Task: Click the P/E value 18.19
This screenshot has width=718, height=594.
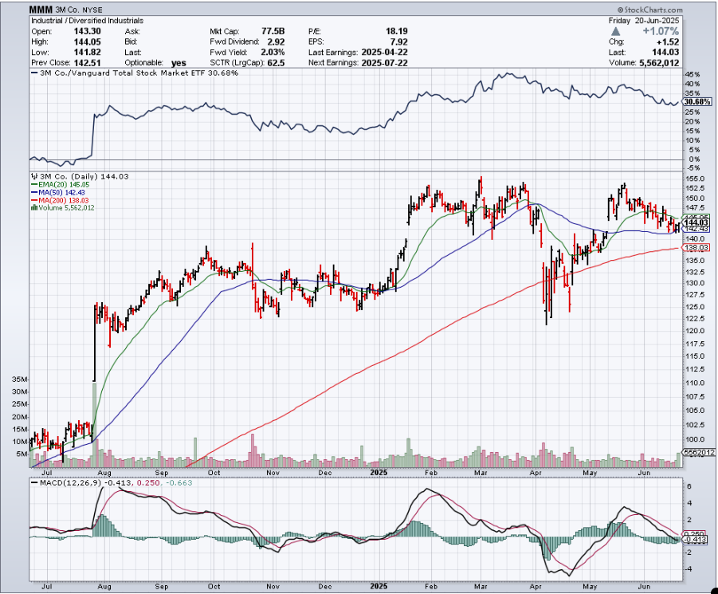Action: click(x=397, y=31)
